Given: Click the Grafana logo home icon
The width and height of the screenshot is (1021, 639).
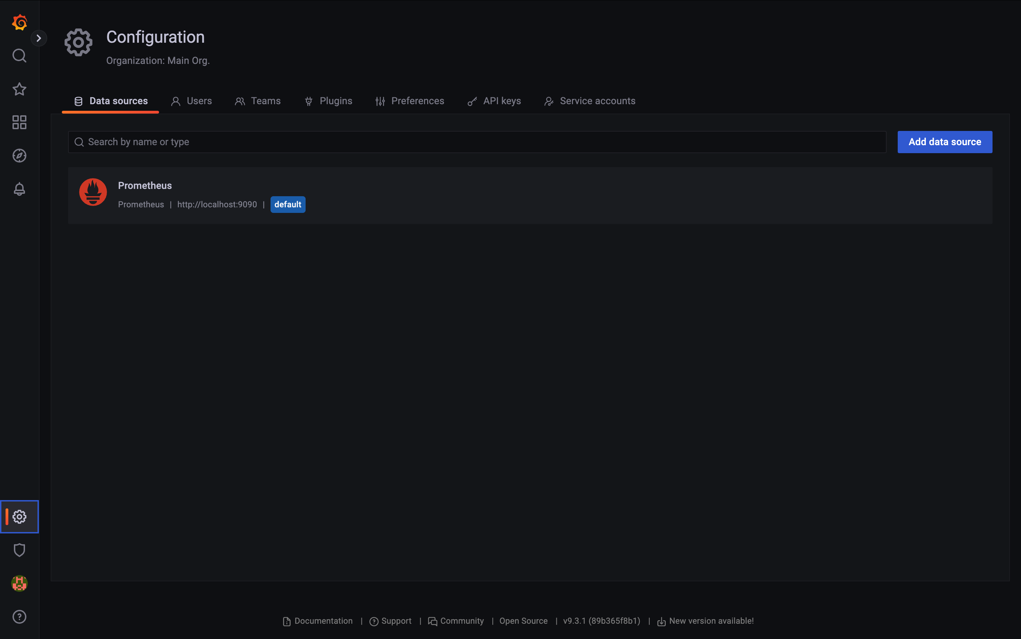Looking at the screenshot, I should [x=19, y=22].
